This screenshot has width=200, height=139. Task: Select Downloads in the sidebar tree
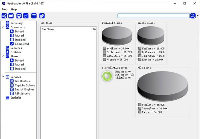point(18,27)
